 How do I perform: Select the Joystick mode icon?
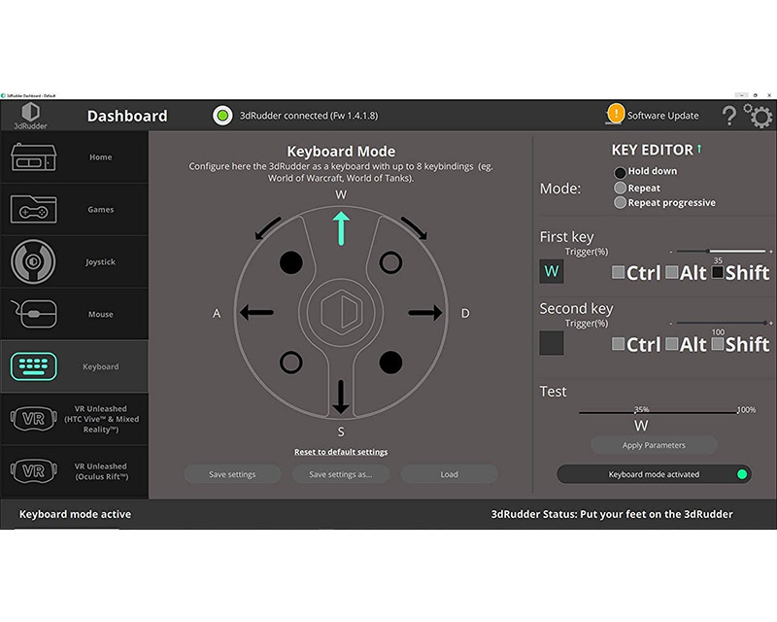click(x=33, y=261)
